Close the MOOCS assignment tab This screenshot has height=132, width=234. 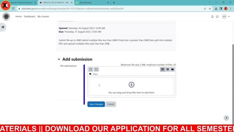point(72,3)
